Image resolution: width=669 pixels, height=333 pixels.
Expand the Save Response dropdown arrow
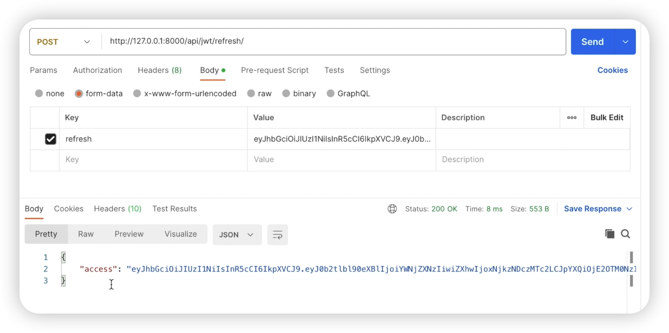point(629,209)
